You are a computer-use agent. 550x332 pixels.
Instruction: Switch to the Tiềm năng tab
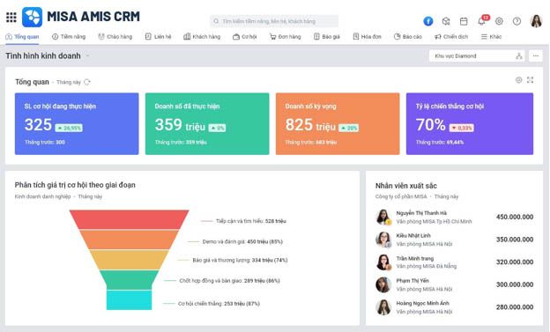pos(69,36)
